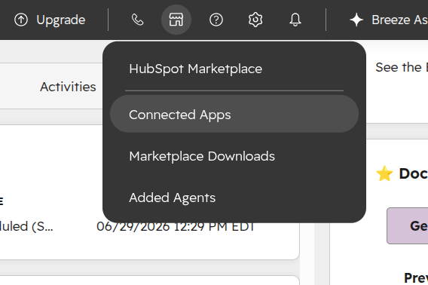Click the Breeze Assistant sparkle icon
Screen dimensions: 428x285
(x=356, y=20)
